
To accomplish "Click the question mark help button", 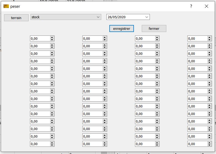I will pos(191,6).
